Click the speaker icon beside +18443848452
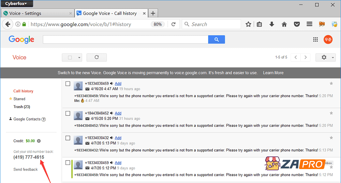Image resolution: width=341 pixels, height=183 pixels. pos(112,113)
